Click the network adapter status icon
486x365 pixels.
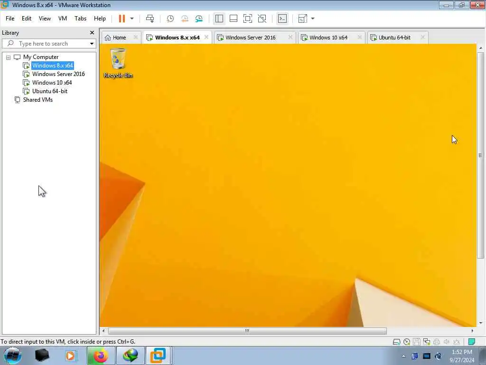click(x=427, y=342)
